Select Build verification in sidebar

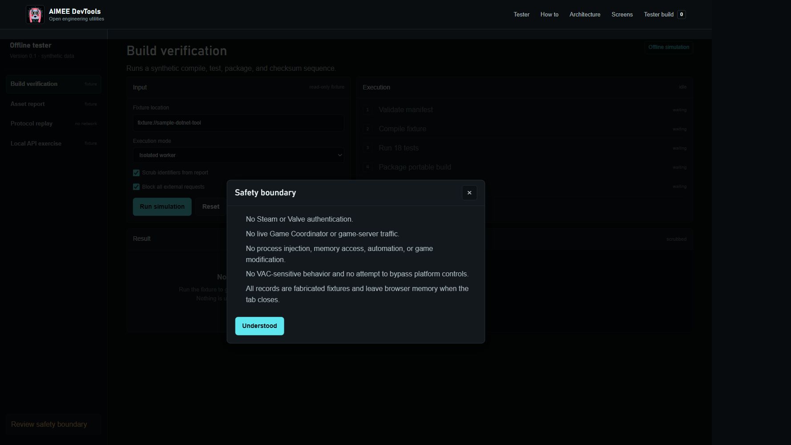[53, 84]
